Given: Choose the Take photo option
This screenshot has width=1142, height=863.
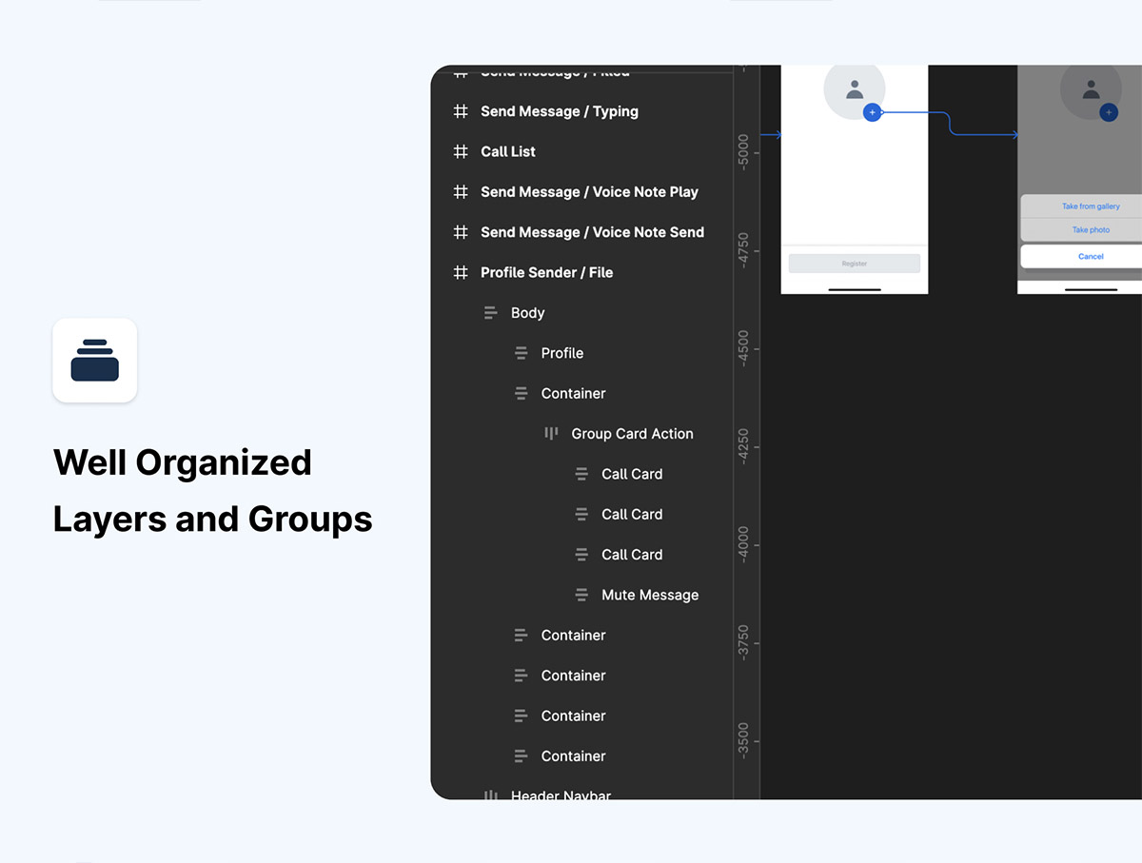Looking at the screenshot, I should coord(1091,230).
